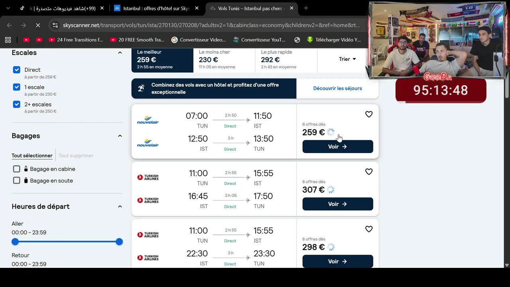
Task: Stop page loading with X button
Action: 38,25
